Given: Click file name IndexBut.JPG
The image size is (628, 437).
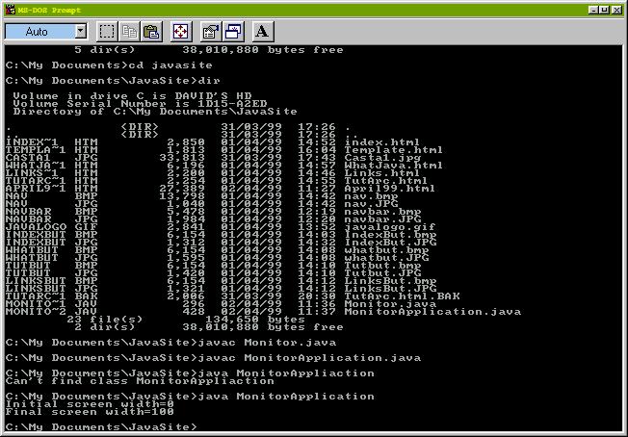Looking at the screenshot, I should click(x=390, y=243).
